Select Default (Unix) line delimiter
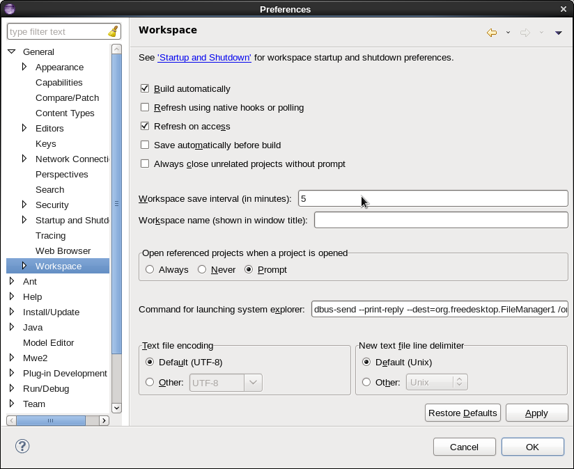Screen dimensions: 574x469 click(x=366, y=362)
